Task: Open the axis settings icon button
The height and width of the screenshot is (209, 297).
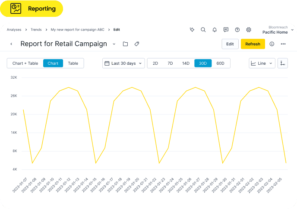Action: click(283, 63)
